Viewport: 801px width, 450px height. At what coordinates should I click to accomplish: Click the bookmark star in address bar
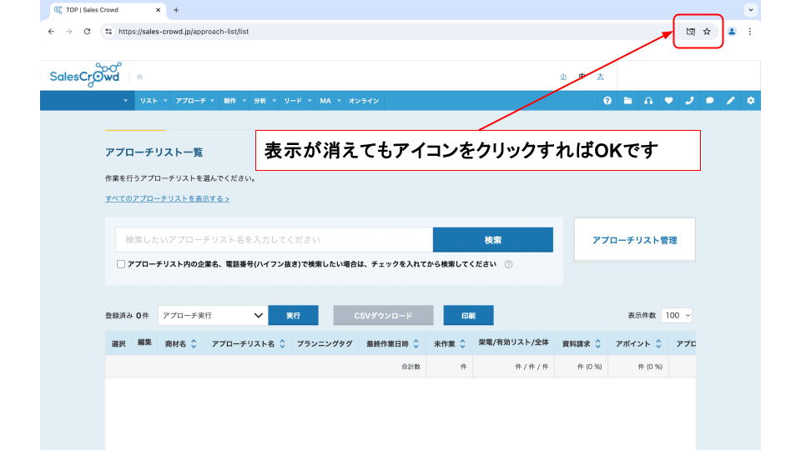[707, 32]
